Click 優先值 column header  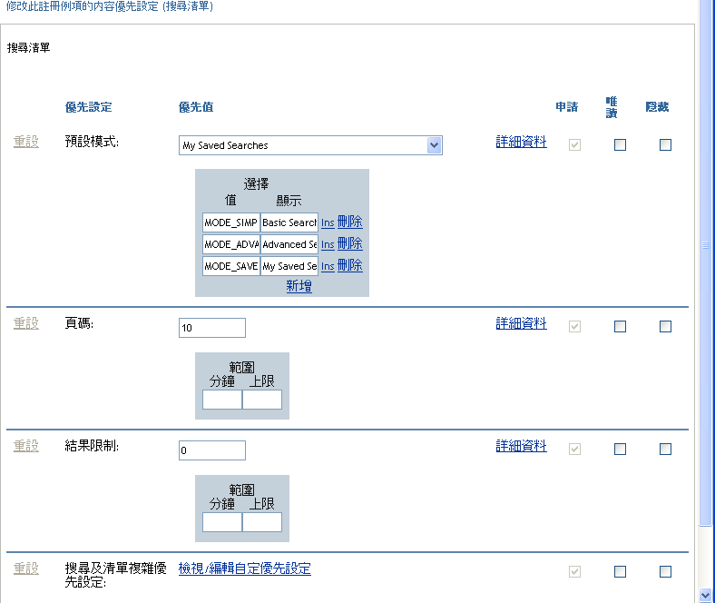196,107
